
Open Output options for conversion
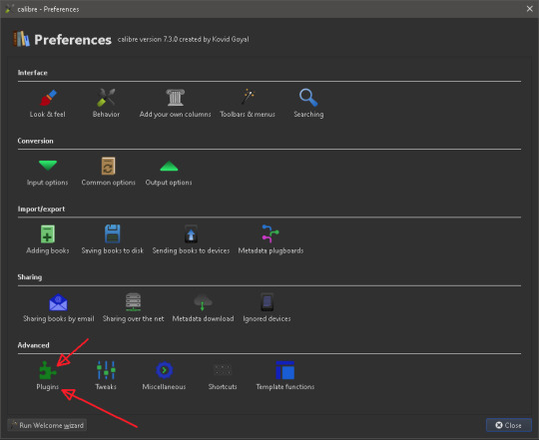click(x=169, y=173)
